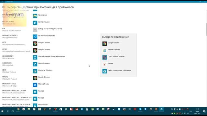Choose Google Chrome icon in popup
This screenshot has height=116, width=207.
[104, 44]
